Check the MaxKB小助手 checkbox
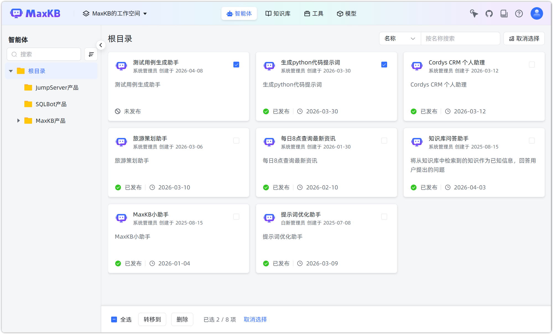Image resolution: width=553 pixels, height=334 pixels. pyautogui.click(x=236, y=216)
